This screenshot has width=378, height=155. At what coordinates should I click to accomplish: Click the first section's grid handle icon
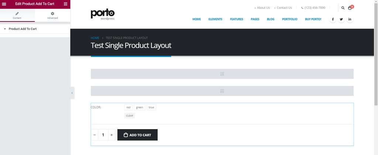[222, 74]
